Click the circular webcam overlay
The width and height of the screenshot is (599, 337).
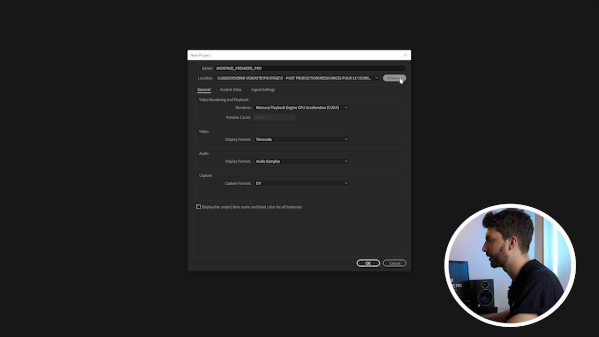tap(510, 265)
